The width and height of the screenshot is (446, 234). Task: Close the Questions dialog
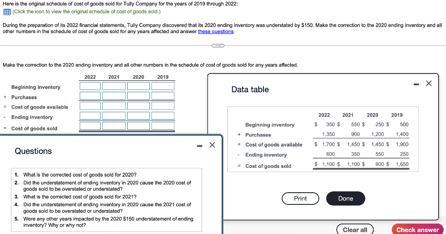(212, 145)
